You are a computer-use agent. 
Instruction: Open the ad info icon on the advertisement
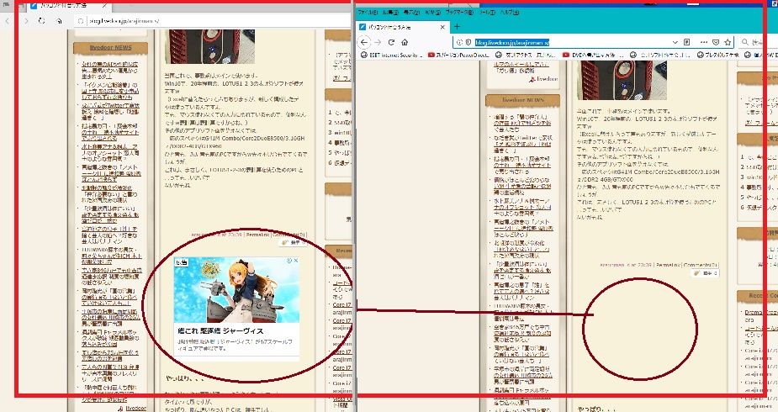tap(290, 261)
